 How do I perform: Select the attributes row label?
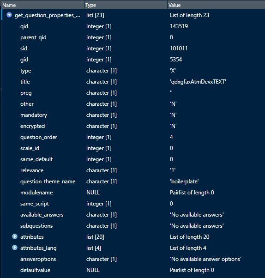32,237
